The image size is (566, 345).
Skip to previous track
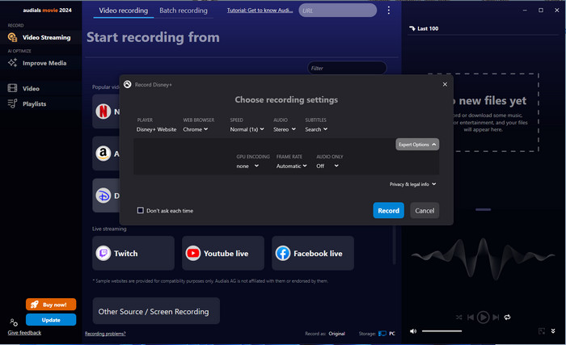471,318
